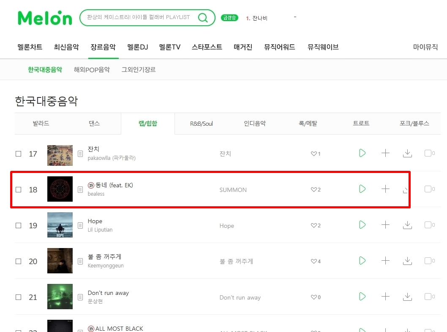Download the song 잔치 by pakaowlla
Image resolution: width=447 pixels, height=332 pixels.
click(x=407, y=153)
